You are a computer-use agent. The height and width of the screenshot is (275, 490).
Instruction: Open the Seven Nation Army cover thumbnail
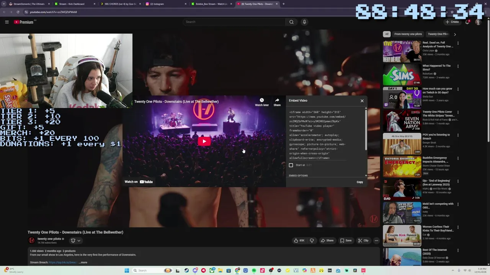click(402, 121)
